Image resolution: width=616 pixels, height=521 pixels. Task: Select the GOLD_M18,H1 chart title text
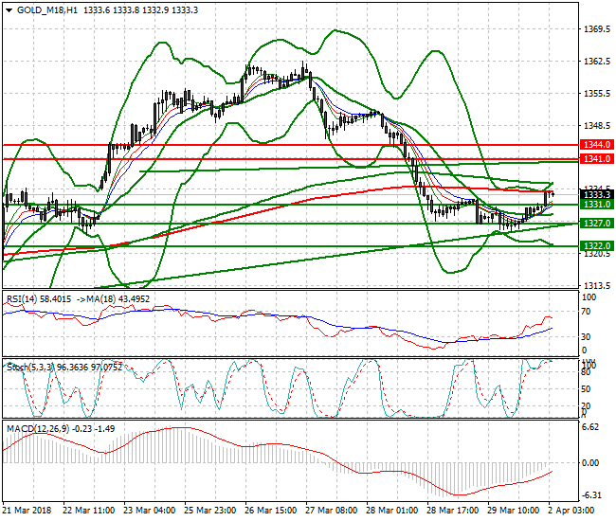(47, 10)
